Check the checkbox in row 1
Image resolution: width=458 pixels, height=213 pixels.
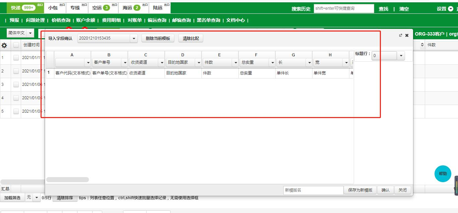[16, 58]
